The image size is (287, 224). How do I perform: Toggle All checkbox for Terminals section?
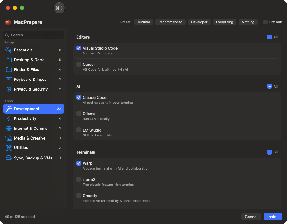(269, 152)
